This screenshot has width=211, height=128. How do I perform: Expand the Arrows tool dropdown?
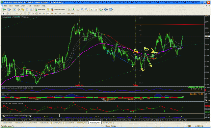point(35,14)
